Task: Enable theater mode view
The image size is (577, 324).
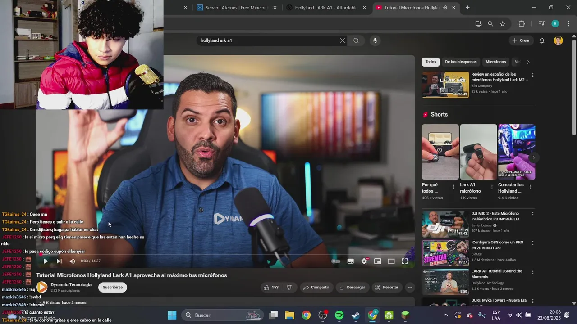Action: coord(391,261)
